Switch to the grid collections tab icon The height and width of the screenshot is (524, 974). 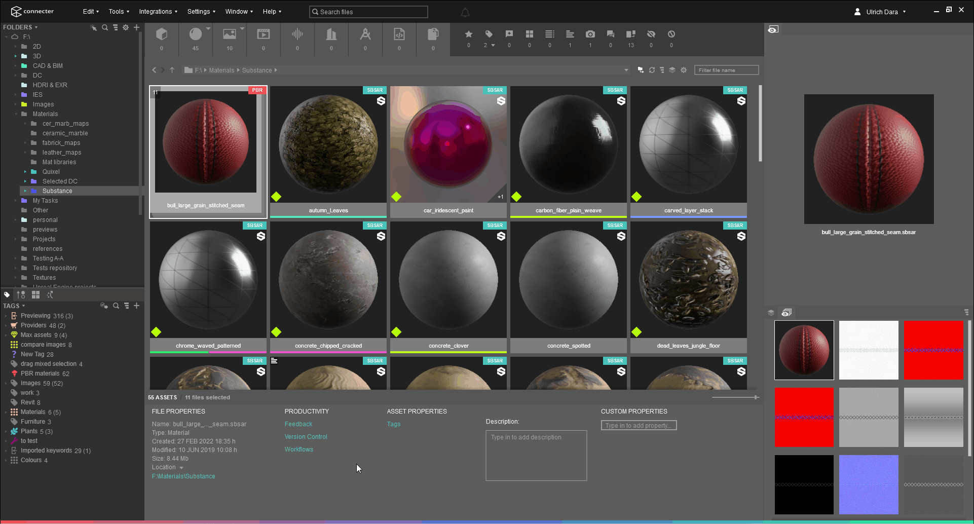point(35,294)
